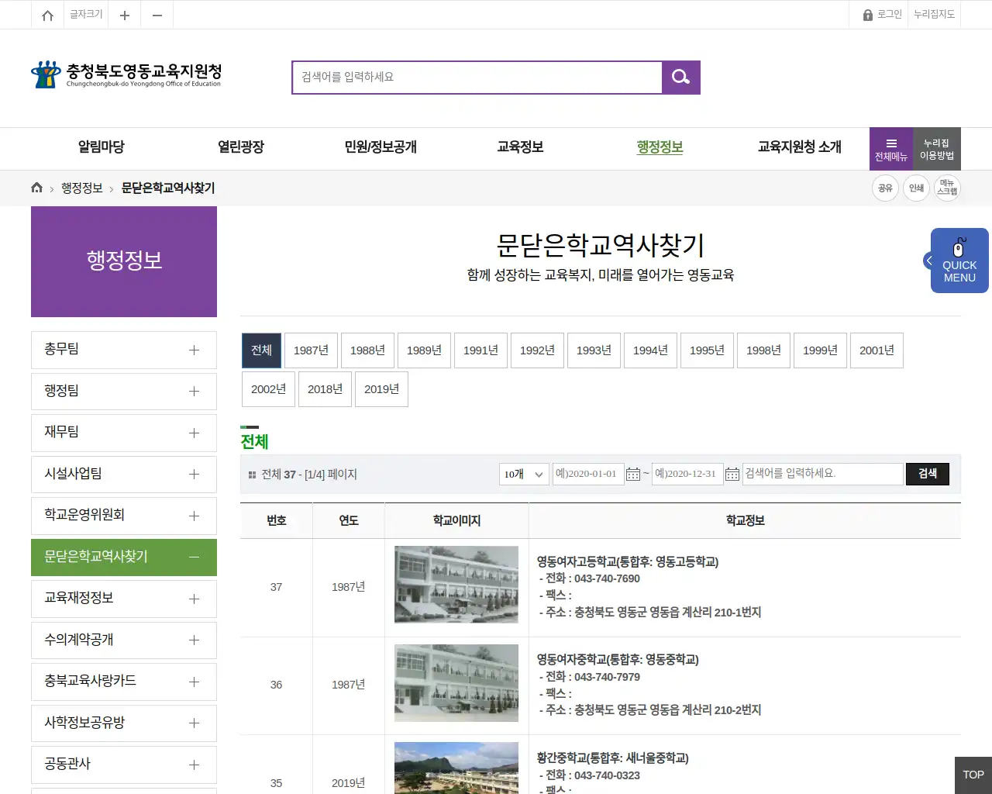Click the 인쇄 print round button

coord(916,188)
